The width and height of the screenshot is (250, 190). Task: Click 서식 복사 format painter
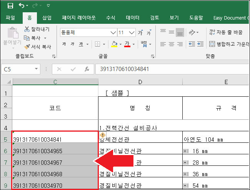(38, 47)
